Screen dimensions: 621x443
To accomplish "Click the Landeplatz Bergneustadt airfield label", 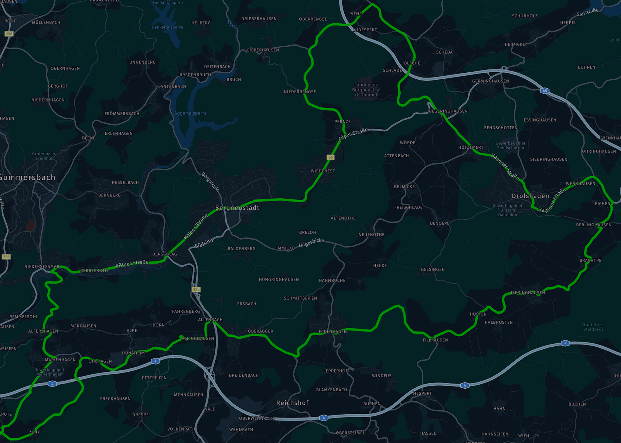I will point(366,90).
